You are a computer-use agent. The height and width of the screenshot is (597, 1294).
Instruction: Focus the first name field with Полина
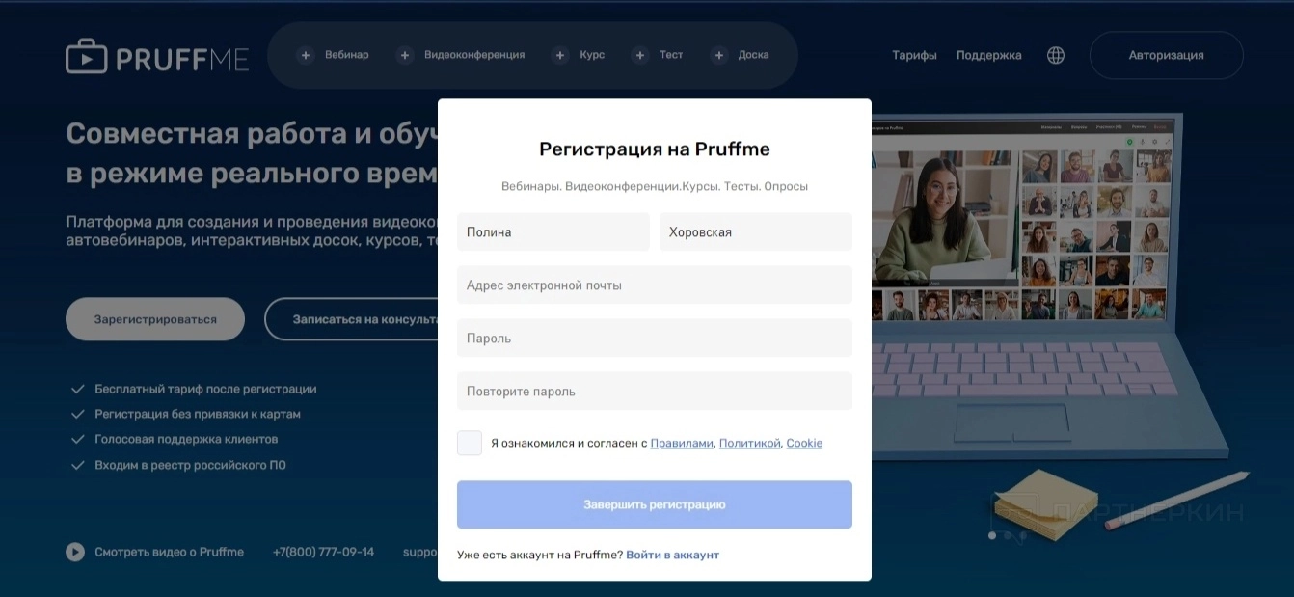tap(553, 231)
